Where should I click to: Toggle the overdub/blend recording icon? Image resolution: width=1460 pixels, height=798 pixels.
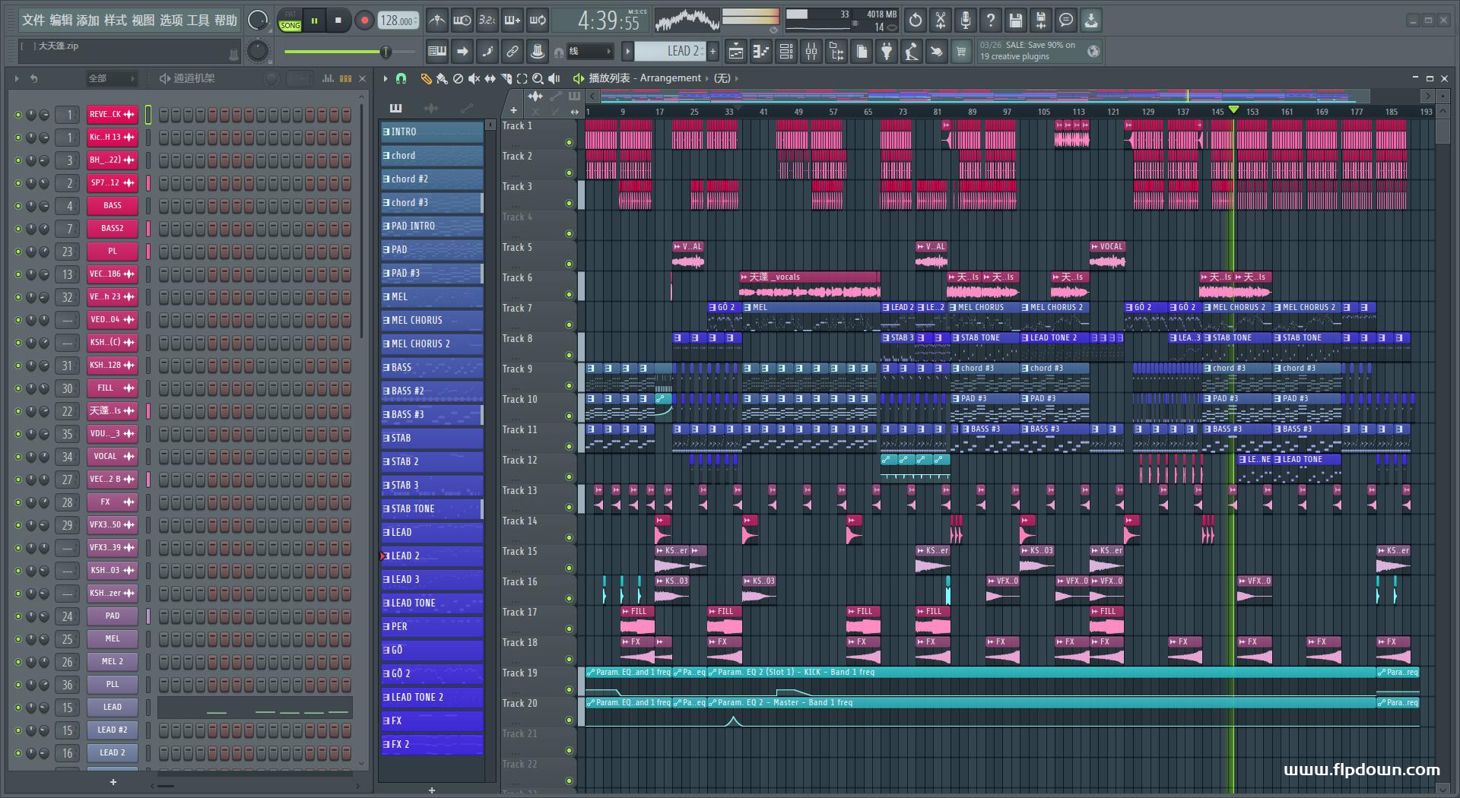[513, 21]
